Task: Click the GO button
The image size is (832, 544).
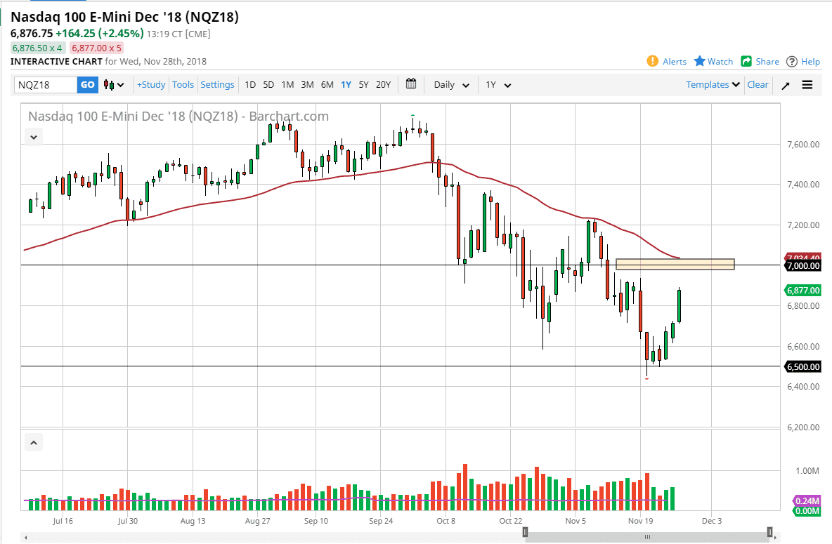Action: [x=87, y=84]
